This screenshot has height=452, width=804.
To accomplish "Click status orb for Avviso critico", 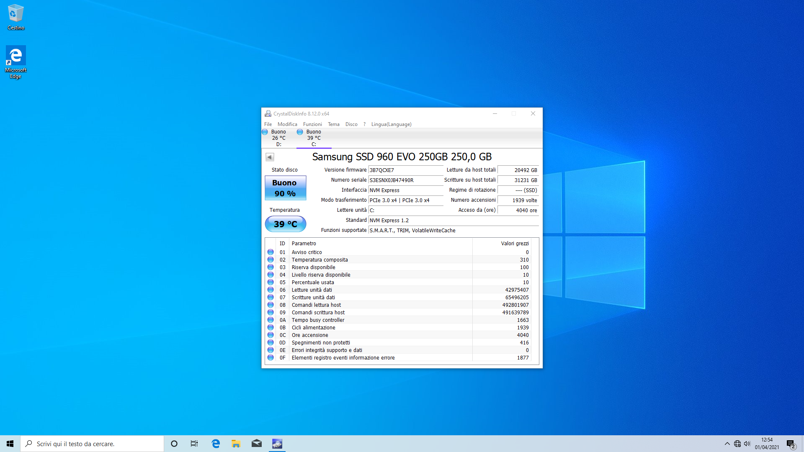I will 271,252.
